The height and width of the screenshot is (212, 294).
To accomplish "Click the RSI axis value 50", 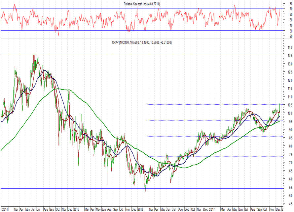I will click(x=291, y=20).
